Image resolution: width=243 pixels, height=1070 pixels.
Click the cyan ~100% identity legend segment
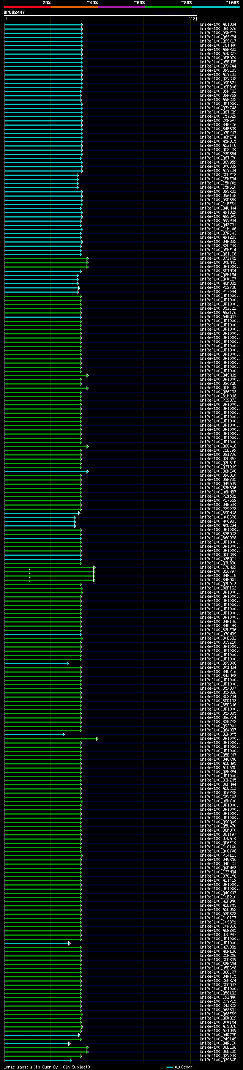click(x=216, y=7)
